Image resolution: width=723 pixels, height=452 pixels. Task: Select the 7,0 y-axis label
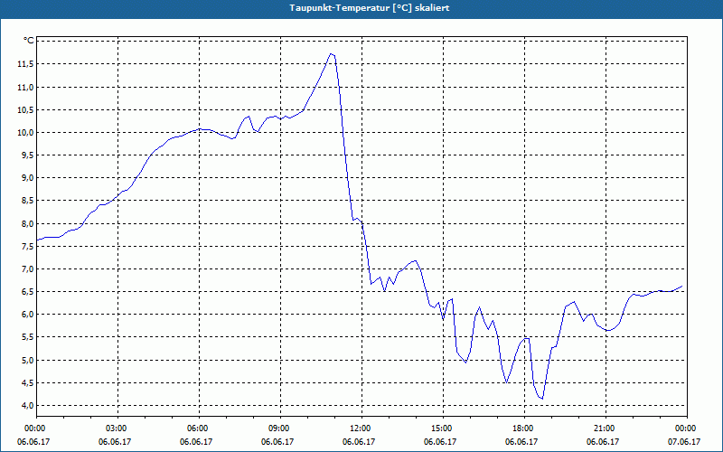pyautogui.click(x=27, y=268)
